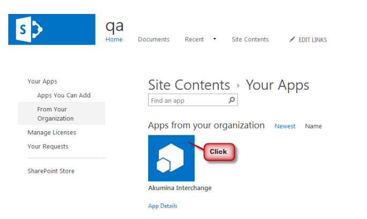Image resolution: width=367 pixels, height=219 pixels.
Task: Open Site Contents in the top navigation bar
Action: (250, 40)
